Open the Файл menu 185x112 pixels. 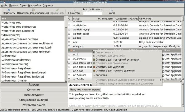click(x=4, y=6)
